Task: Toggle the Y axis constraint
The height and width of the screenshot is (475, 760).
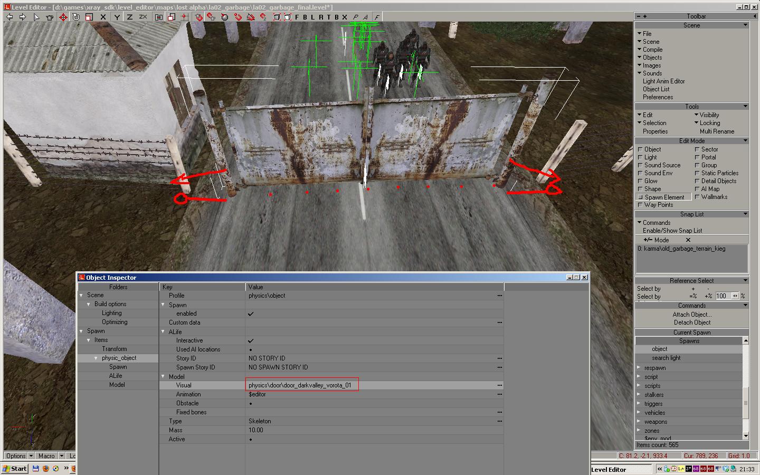Action: tap(117, 17)
